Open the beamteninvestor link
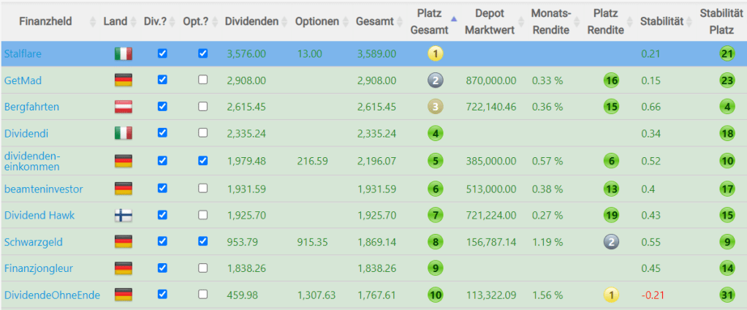This screenshot has width=747, height=310. click(43, 189)
